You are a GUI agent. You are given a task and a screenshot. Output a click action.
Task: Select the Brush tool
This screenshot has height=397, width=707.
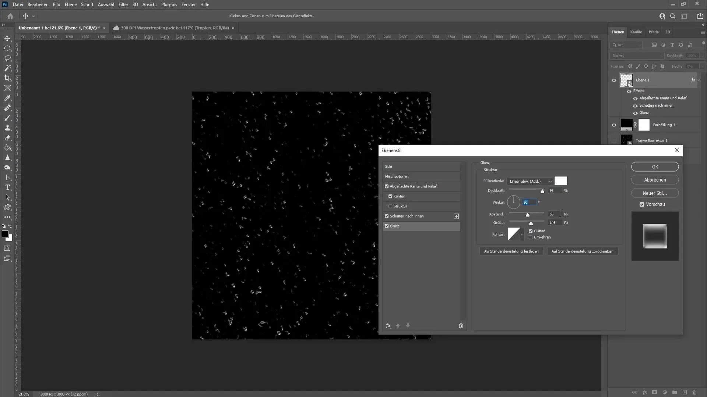coord(7,118)
